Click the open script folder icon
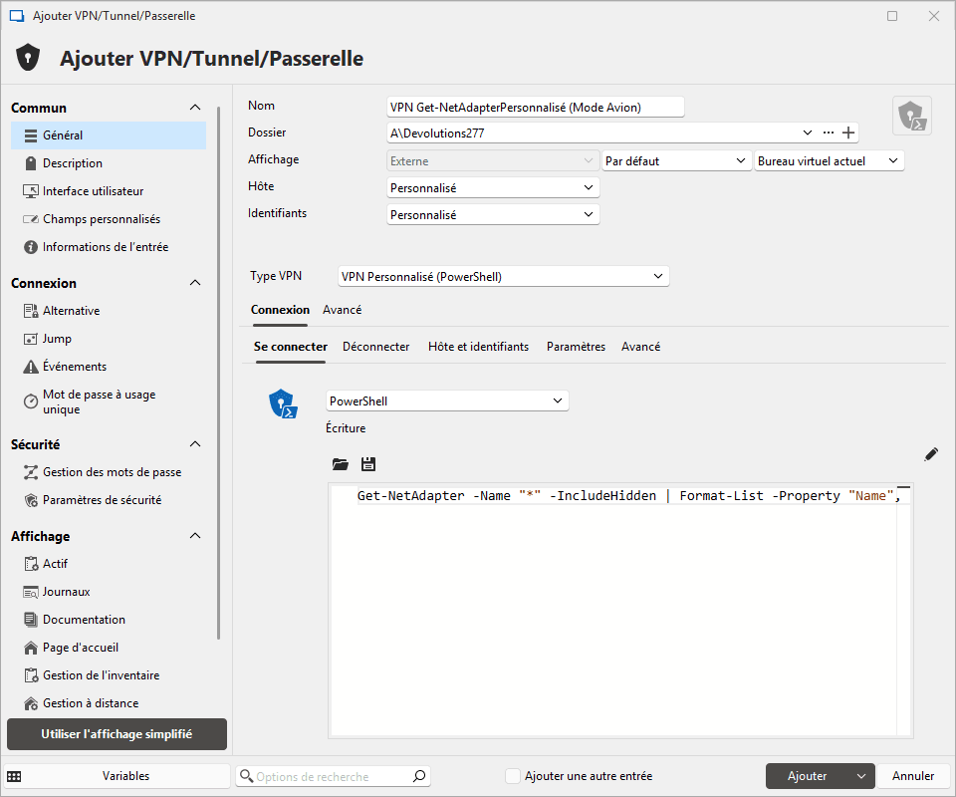Viewport: 956px width, 797px height. click(341, 464)
